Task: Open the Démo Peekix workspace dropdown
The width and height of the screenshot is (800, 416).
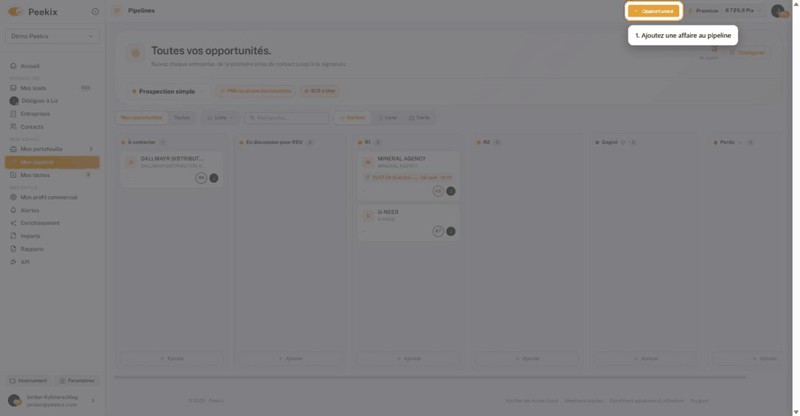Action: (x=52, y=36)
